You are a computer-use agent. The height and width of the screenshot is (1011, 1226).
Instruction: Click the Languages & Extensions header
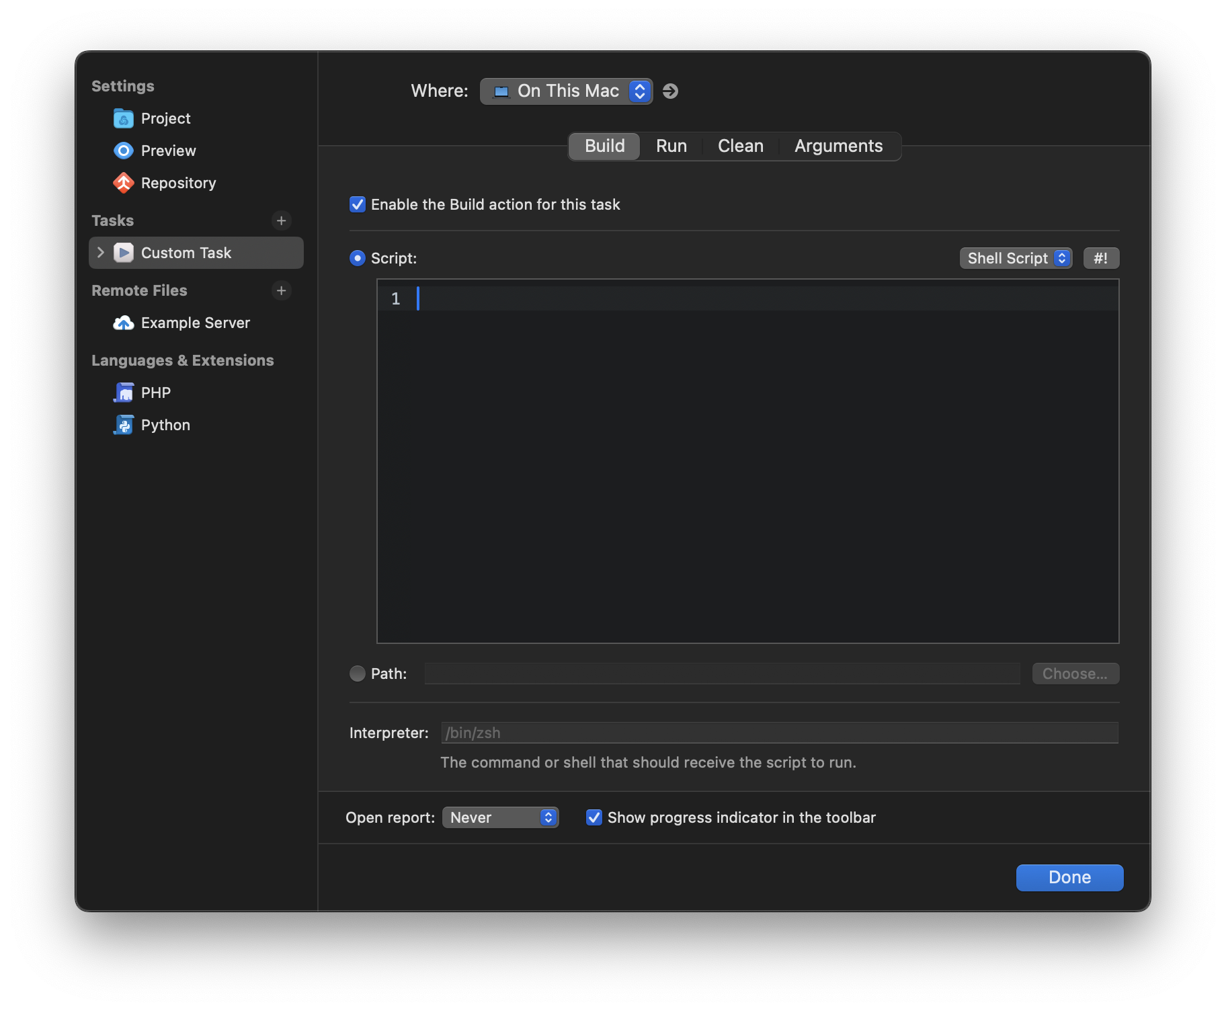point(183,360)
